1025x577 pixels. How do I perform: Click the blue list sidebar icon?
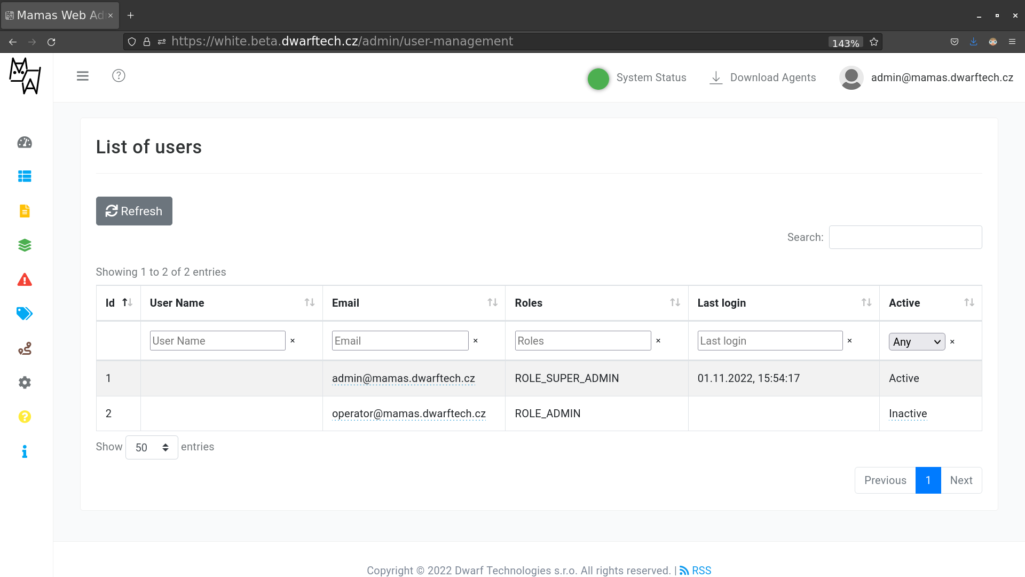coord(25,176)
